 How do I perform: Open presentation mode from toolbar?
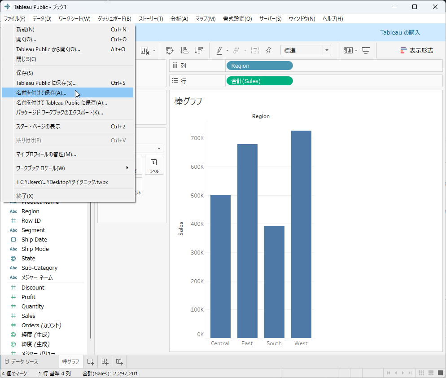tap(366, 51)
